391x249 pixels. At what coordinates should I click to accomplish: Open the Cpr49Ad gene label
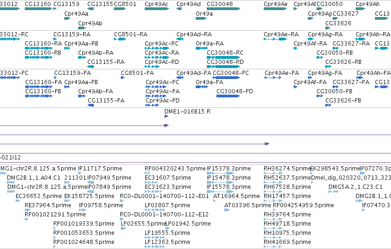[188, 4]
